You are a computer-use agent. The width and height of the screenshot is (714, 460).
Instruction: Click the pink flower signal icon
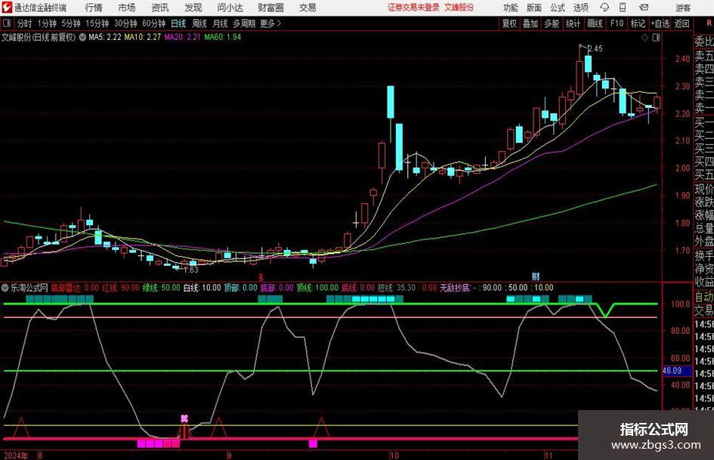click(184, 418)
